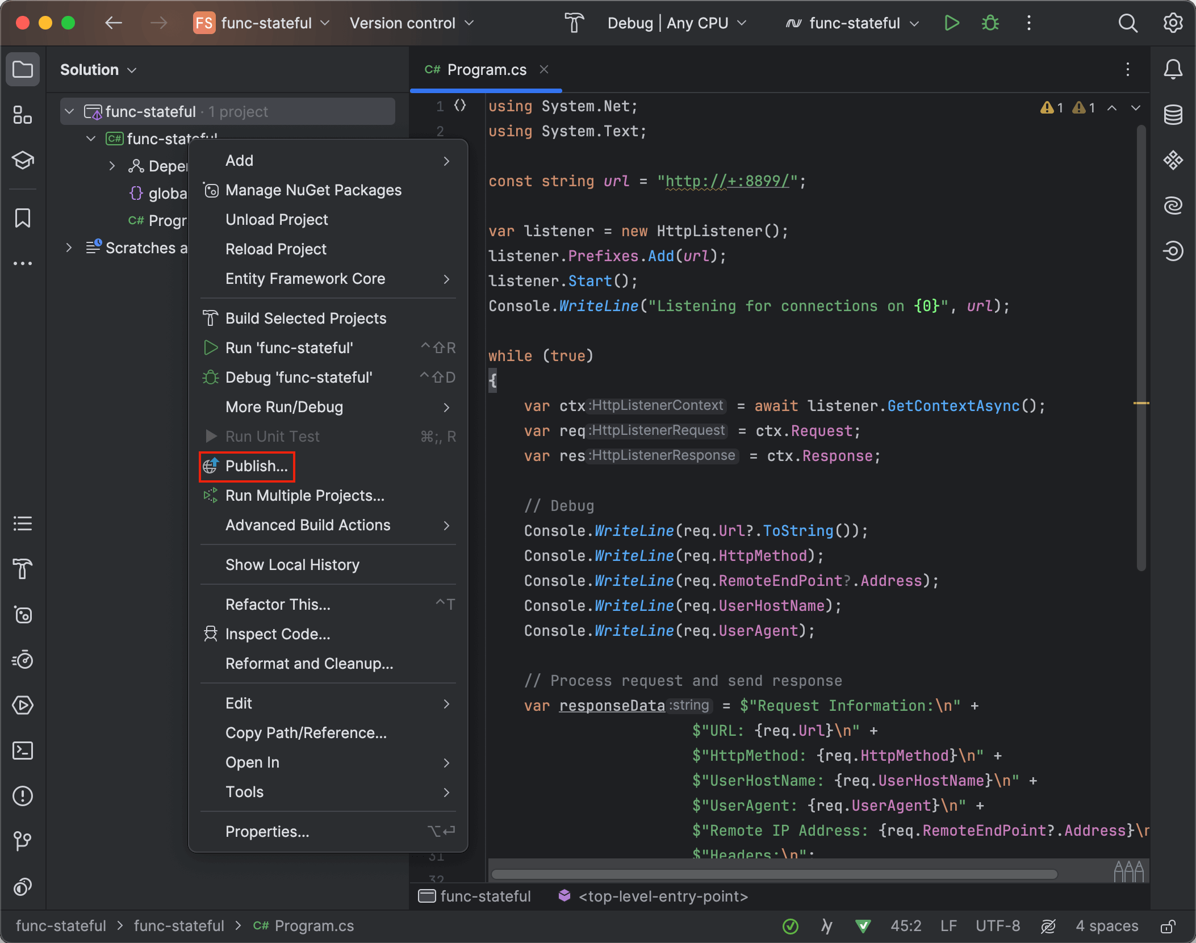Click the Build hammer icon in top toolbar

click(574, 23)
